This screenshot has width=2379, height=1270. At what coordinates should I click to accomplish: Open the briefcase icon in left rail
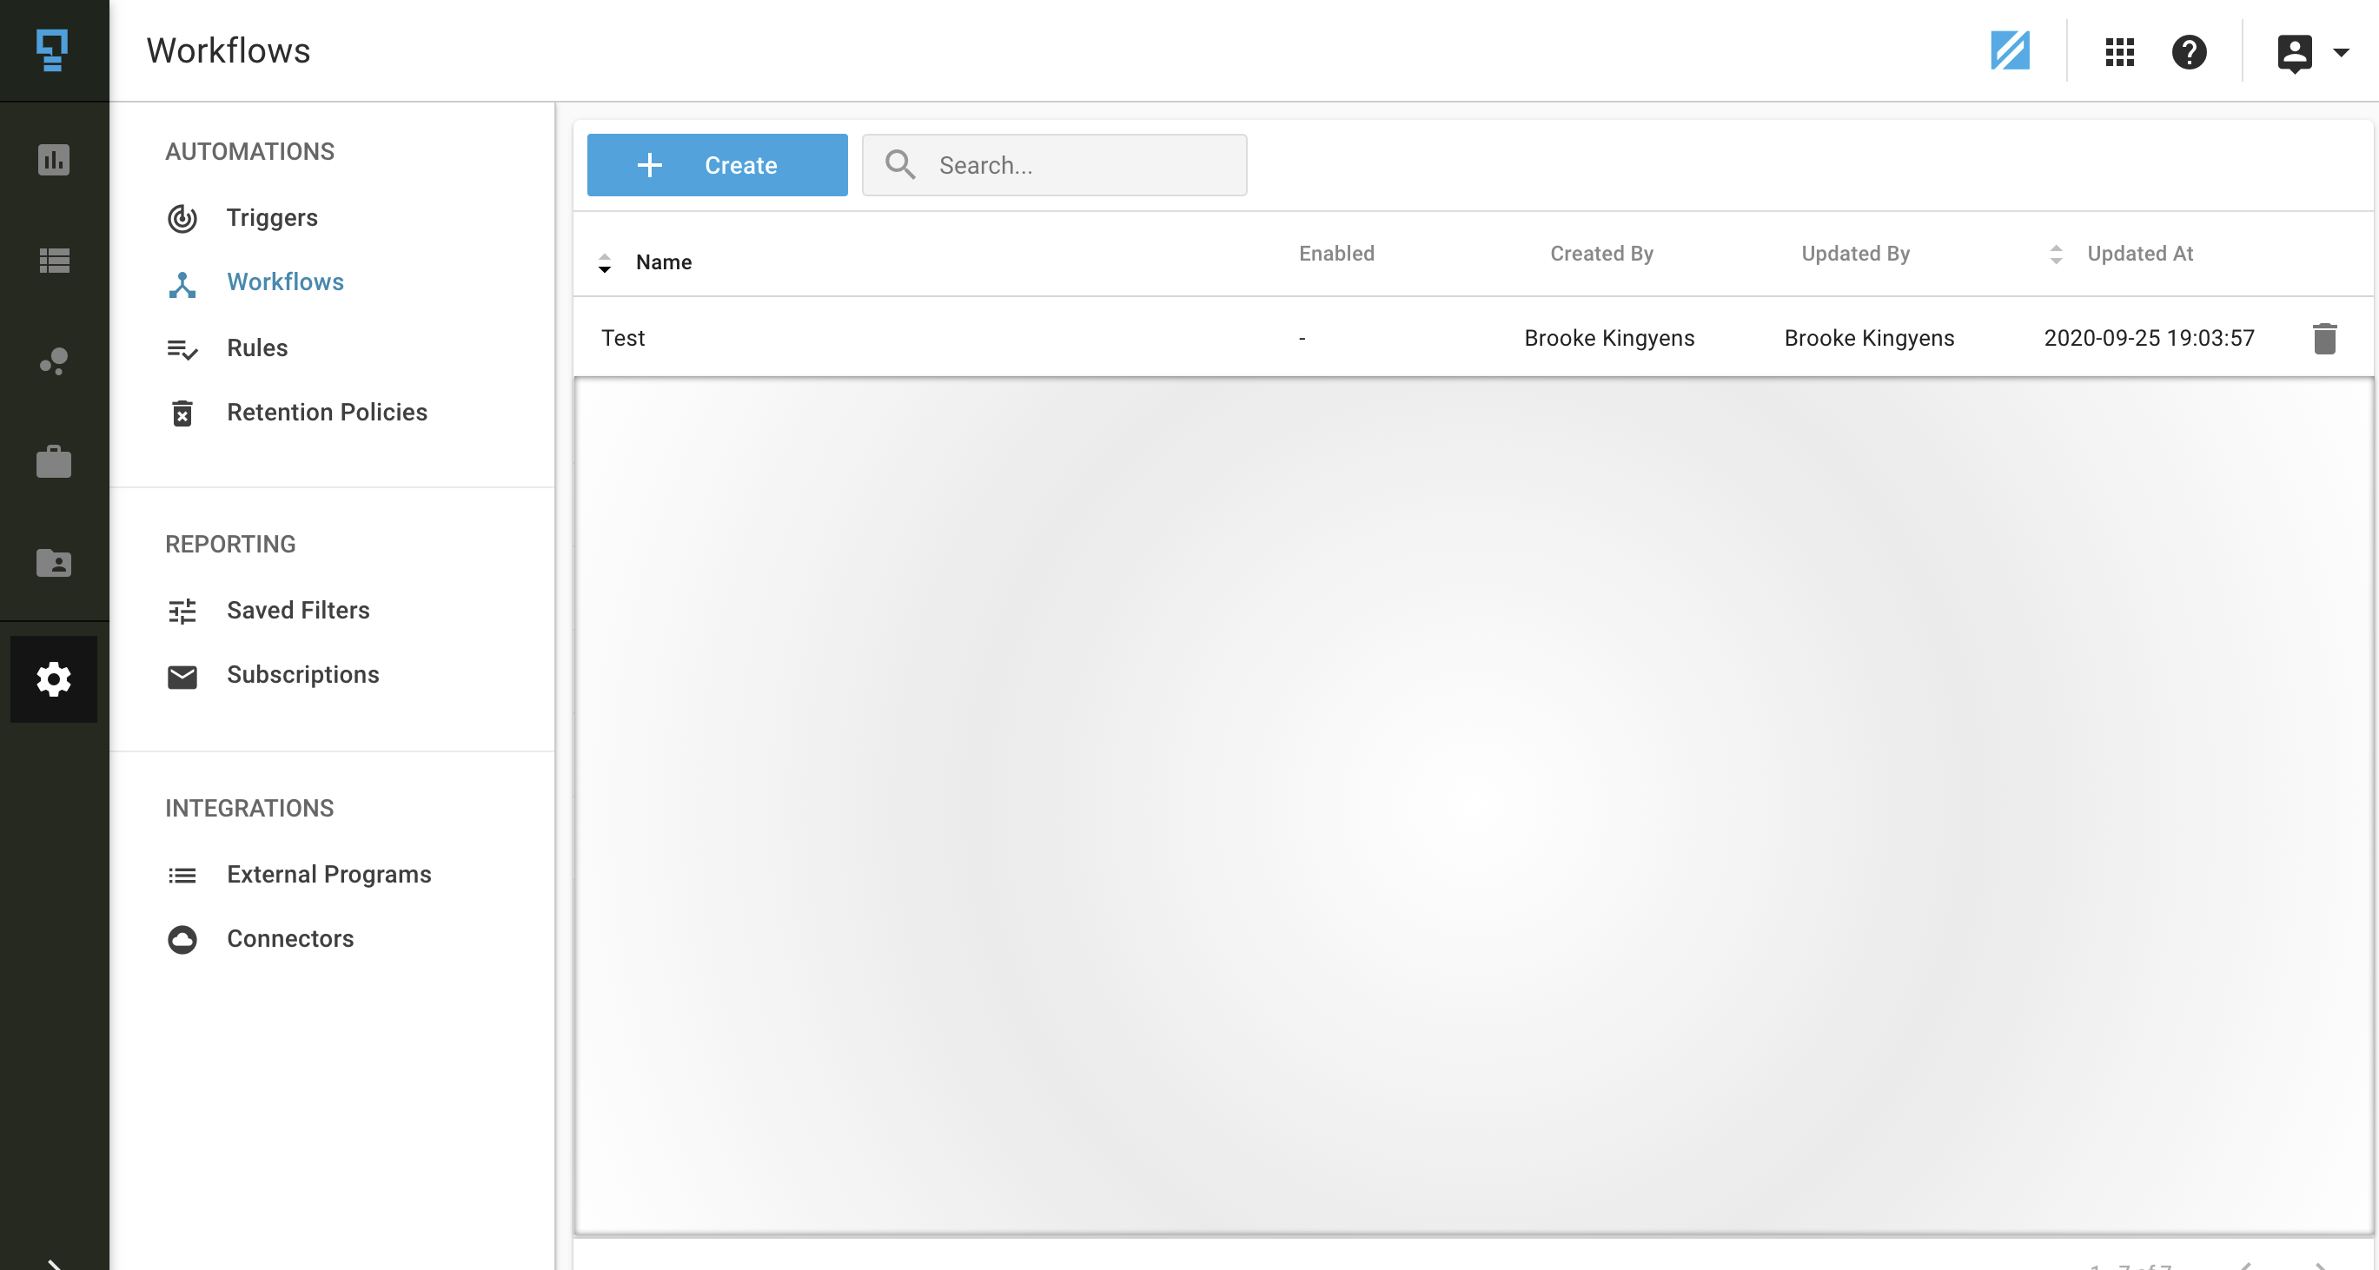pyautogui.click(x=54, y=461)
